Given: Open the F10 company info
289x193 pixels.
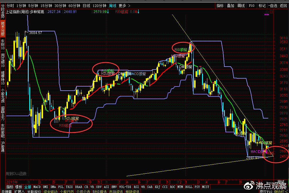Looking at the screenshot, I should coord(252,6).
